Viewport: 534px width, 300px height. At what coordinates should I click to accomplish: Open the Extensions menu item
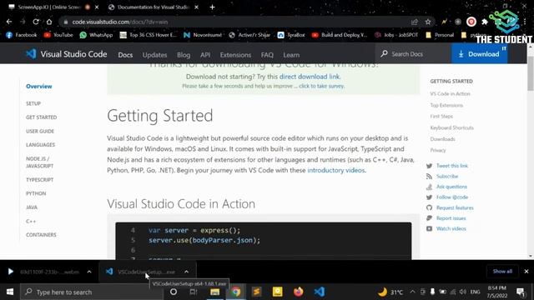235,55
